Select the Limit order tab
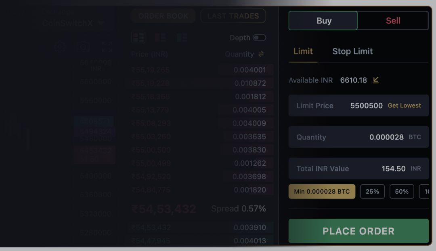 tap(303, 51)
